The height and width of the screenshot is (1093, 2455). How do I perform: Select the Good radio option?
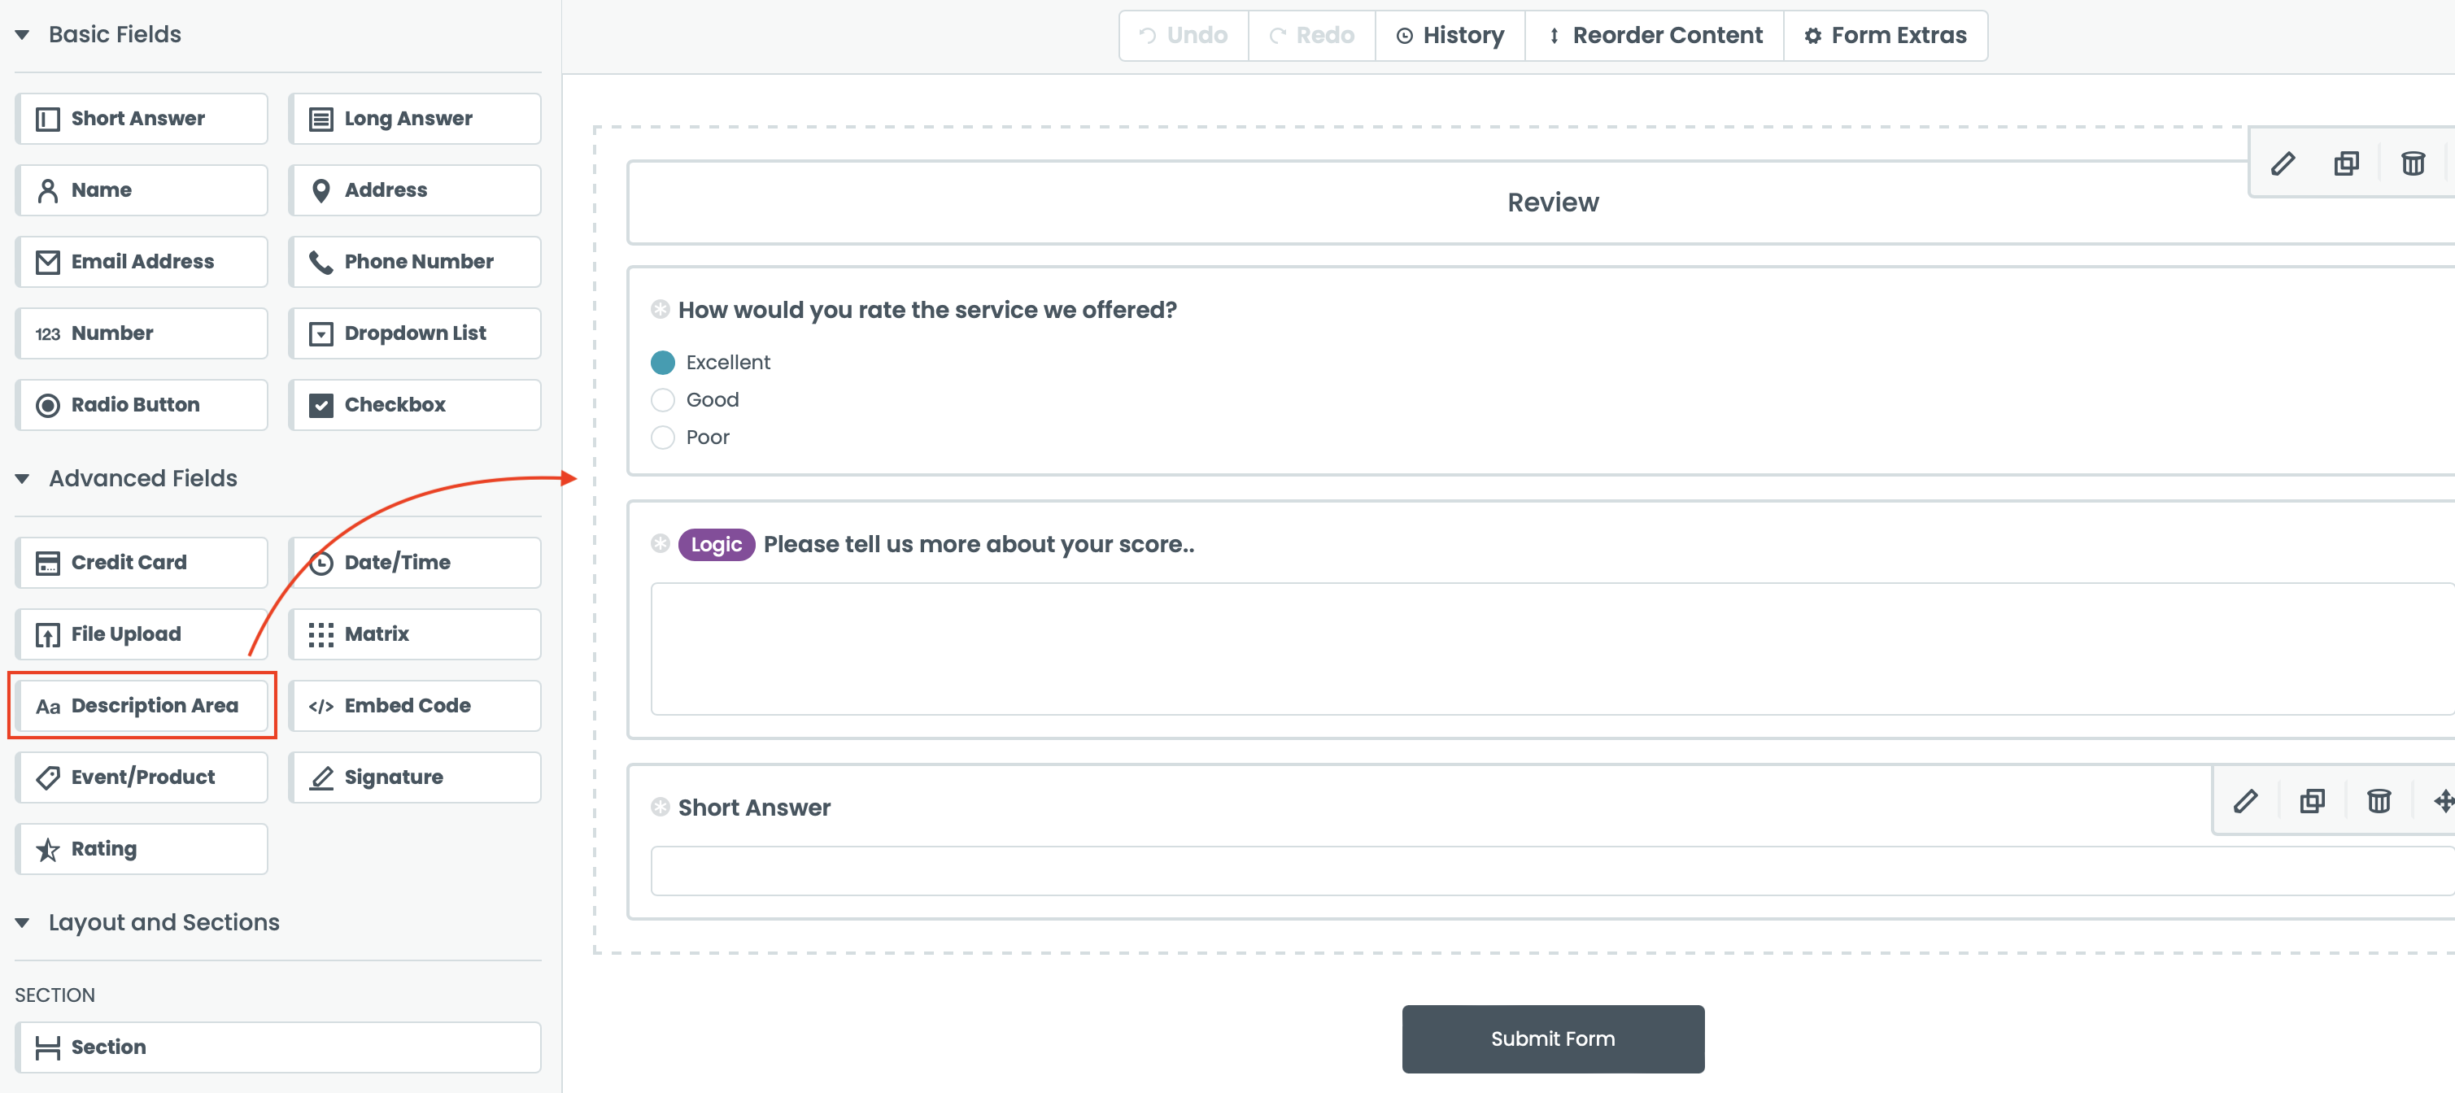click(x=662, y=400)
